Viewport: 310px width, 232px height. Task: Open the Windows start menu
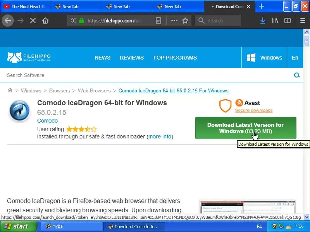19,226
